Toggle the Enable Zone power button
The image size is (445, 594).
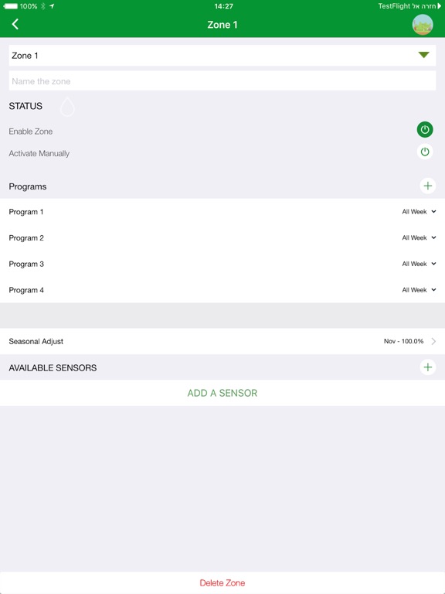coord(425,130)
